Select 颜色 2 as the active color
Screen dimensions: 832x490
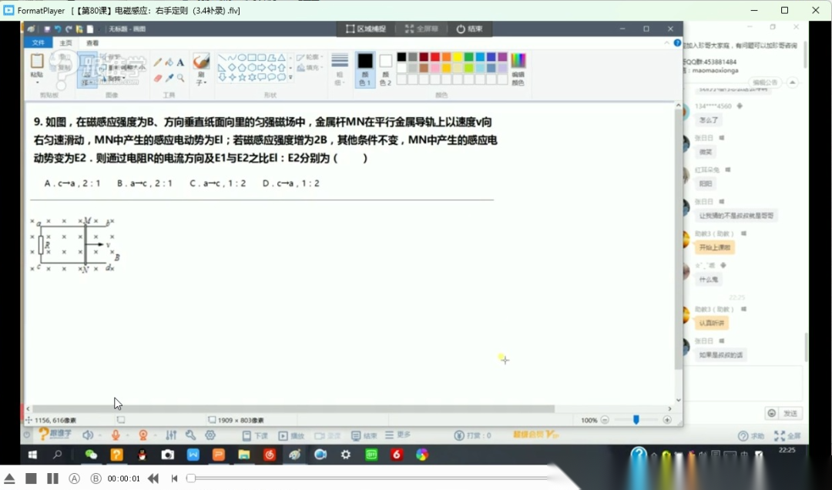385,69
